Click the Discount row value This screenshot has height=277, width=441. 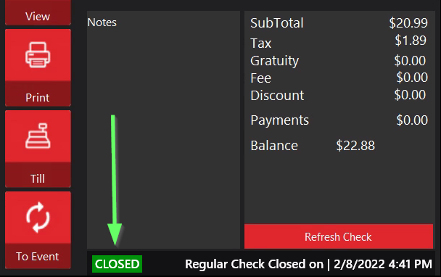(410, 95)
